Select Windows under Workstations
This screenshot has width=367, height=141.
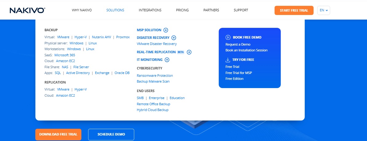74,49
